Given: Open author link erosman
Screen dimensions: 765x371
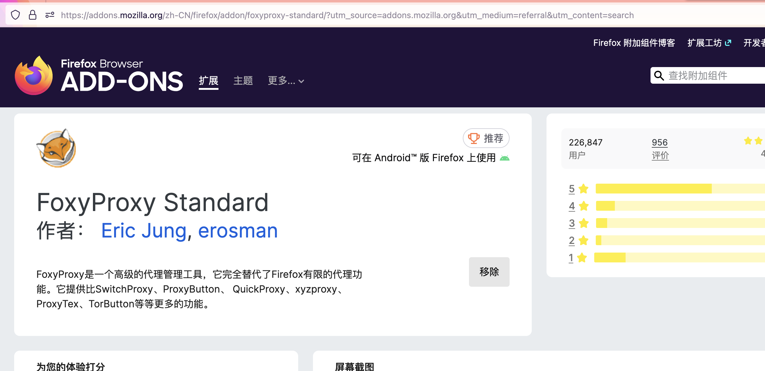Looking at the screenshot, I should (238, 231).
